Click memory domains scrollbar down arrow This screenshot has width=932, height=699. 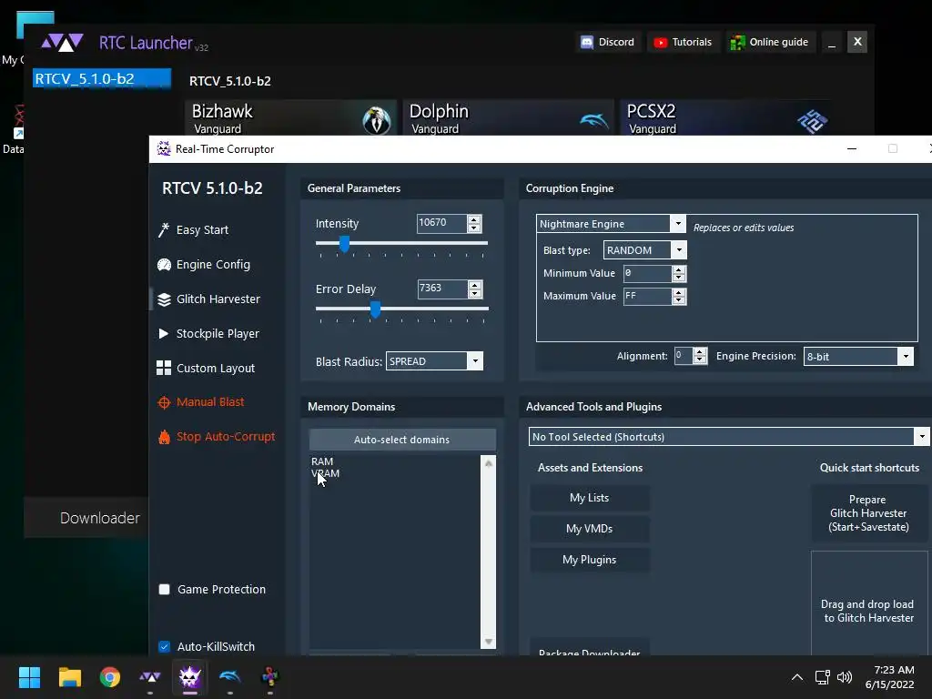[x=489, y=642]
